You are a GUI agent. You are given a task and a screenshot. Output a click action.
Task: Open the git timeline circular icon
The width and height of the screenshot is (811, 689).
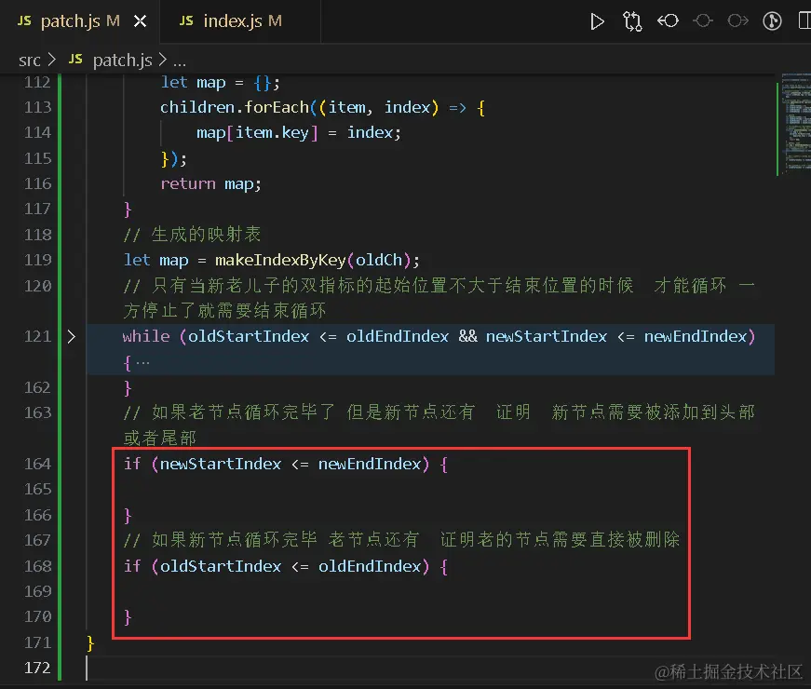772,21
